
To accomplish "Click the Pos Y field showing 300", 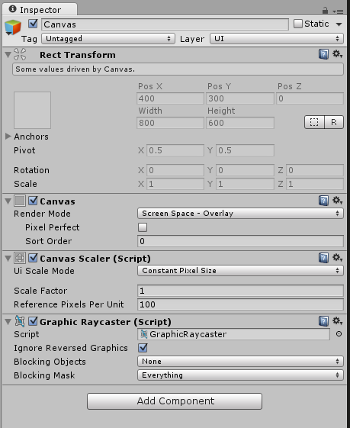I will point(239,98).
